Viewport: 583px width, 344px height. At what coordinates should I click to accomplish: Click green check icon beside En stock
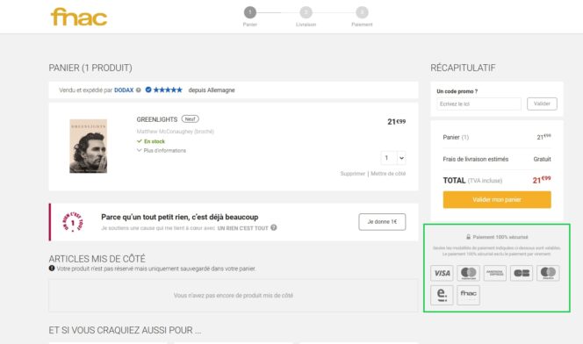[140, 141]
